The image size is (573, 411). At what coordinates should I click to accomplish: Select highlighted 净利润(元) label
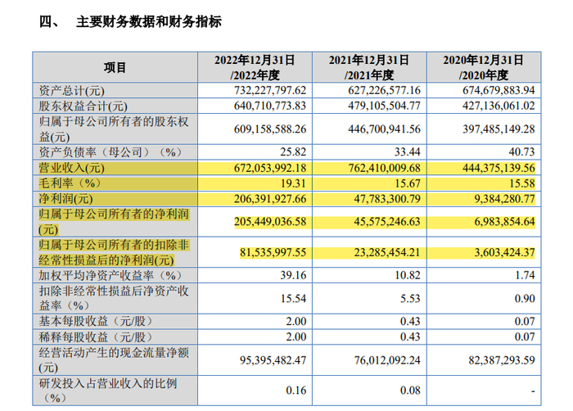65,199
